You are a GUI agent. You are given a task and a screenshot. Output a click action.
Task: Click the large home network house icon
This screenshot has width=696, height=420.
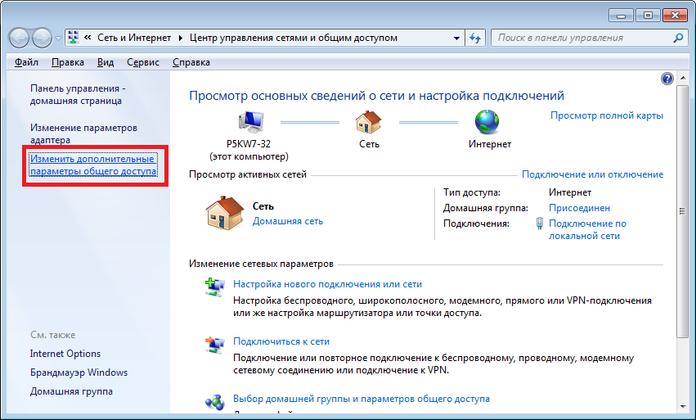(222, 214)
